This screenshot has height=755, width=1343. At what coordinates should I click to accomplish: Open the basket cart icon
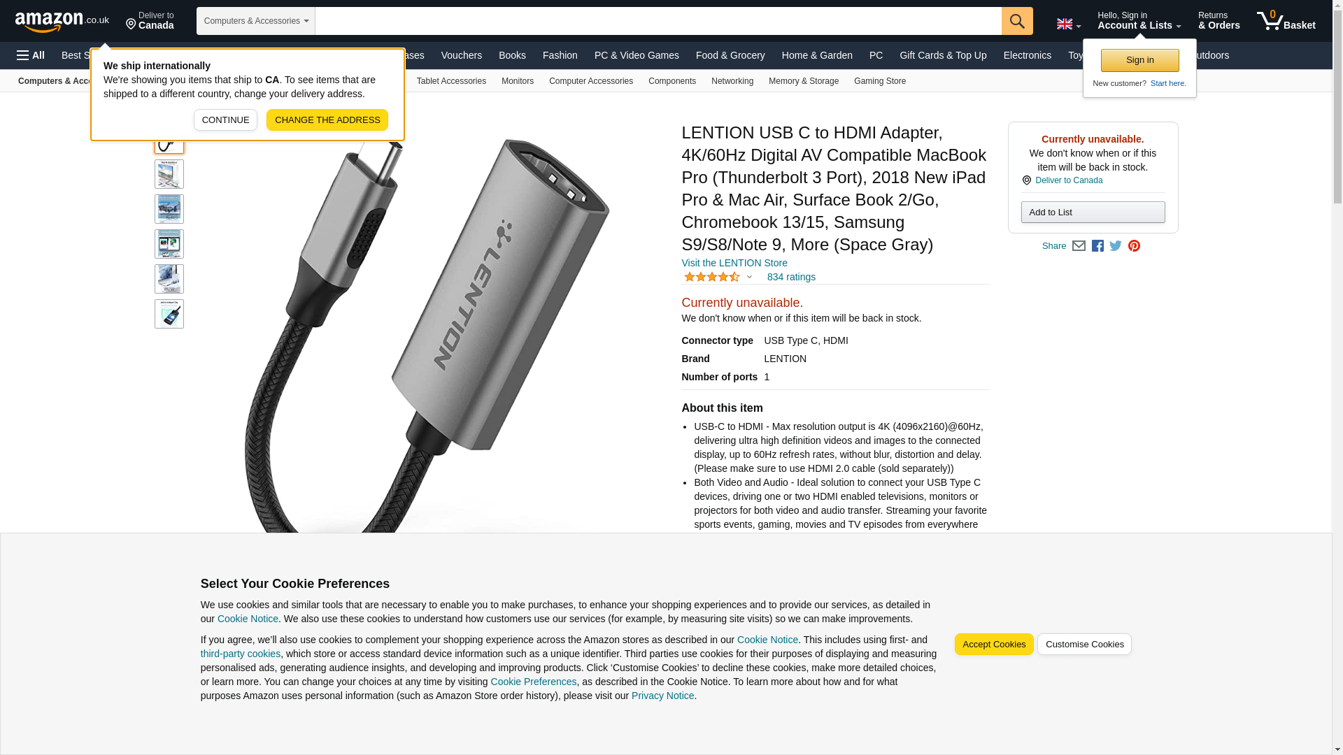pos(1286,21)
